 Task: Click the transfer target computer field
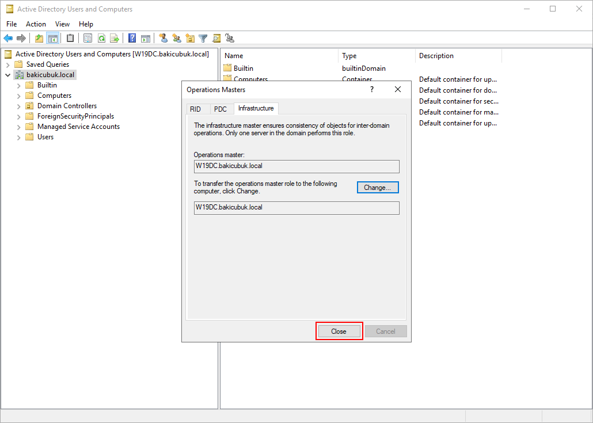click(296, 208)
